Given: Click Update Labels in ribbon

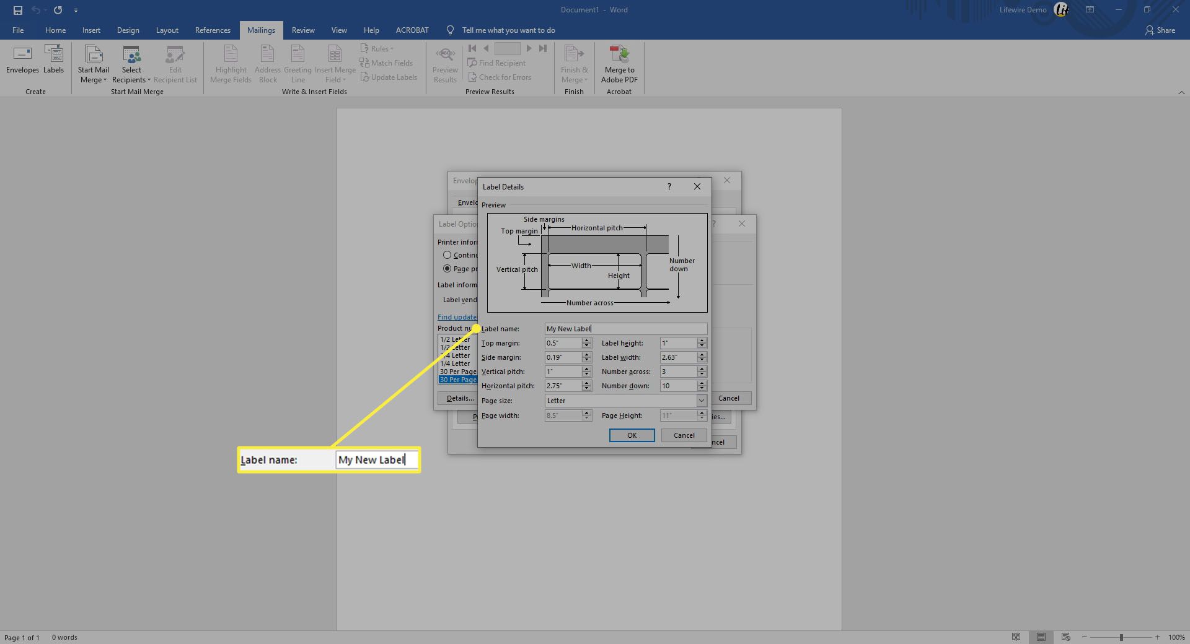Looking at the screenshot, I should point(389,77).
